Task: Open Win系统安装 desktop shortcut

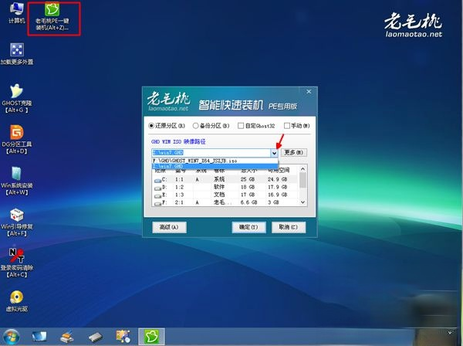Action: pos(17,181)
